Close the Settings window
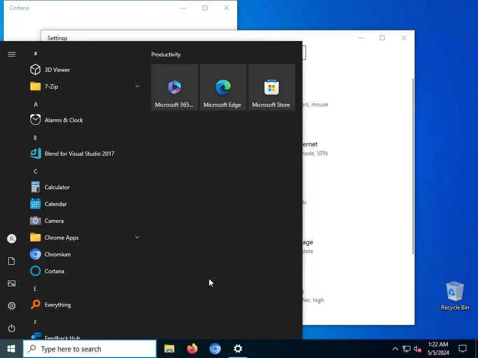 coord(404,38)
